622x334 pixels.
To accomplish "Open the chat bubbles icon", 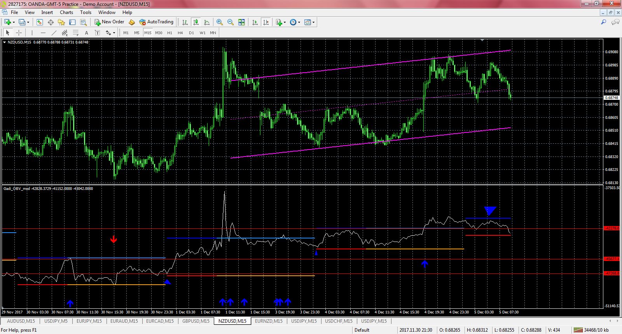I will pos(615,22).
